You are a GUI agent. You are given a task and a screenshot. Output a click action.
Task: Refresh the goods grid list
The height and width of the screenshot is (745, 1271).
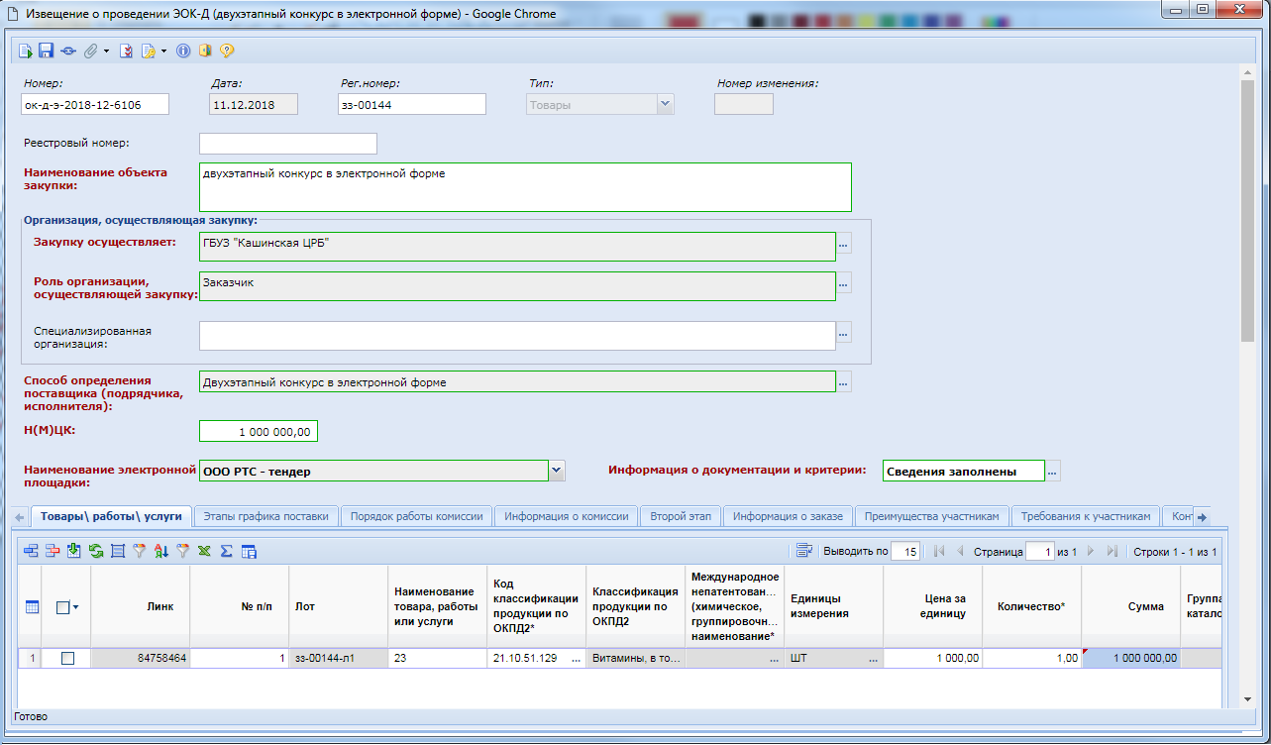[x=96, y=550]
